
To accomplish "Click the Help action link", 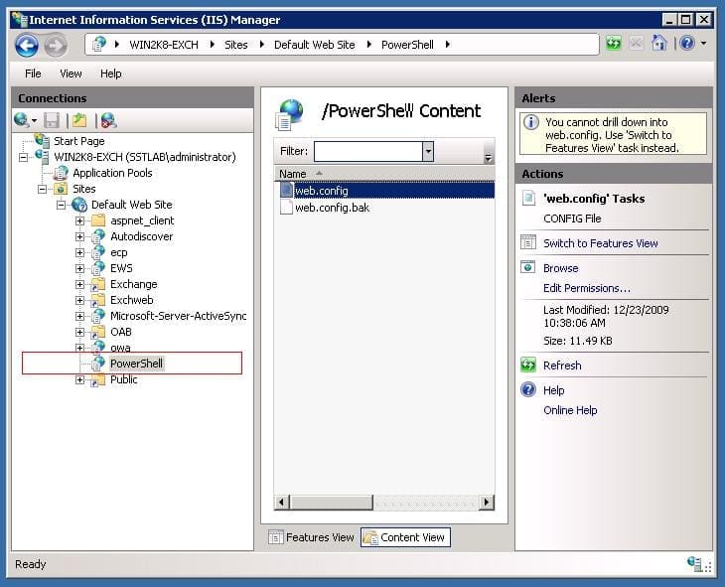I will pos(553,390).
